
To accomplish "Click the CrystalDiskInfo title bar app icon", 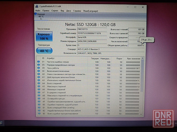I will click(37, 6).
